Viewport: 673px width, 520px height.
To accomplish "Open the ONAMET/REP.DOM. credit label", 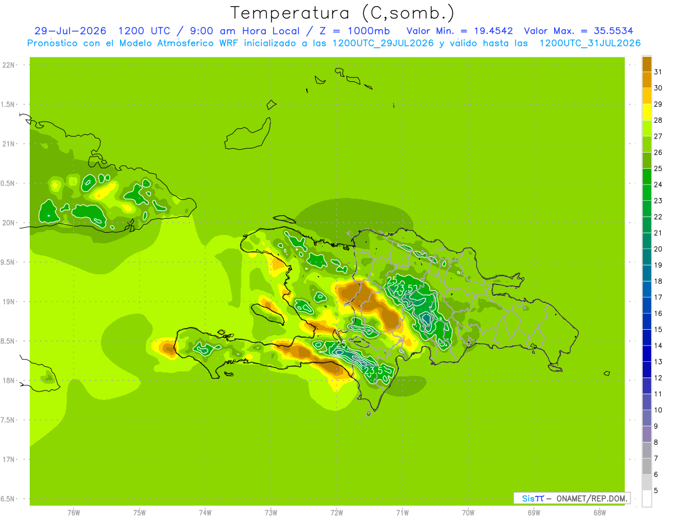I will click(591, 498).
